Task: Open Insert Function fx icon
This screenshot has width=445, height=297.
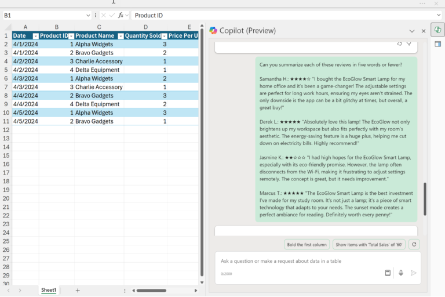Action: [x=121, y=15]
